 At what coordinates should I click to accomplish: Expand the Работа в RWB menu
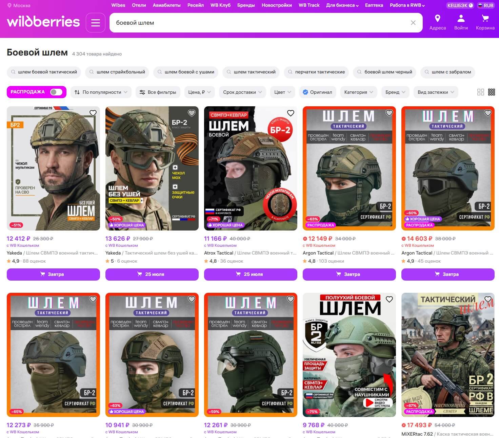tap(407, 5)
